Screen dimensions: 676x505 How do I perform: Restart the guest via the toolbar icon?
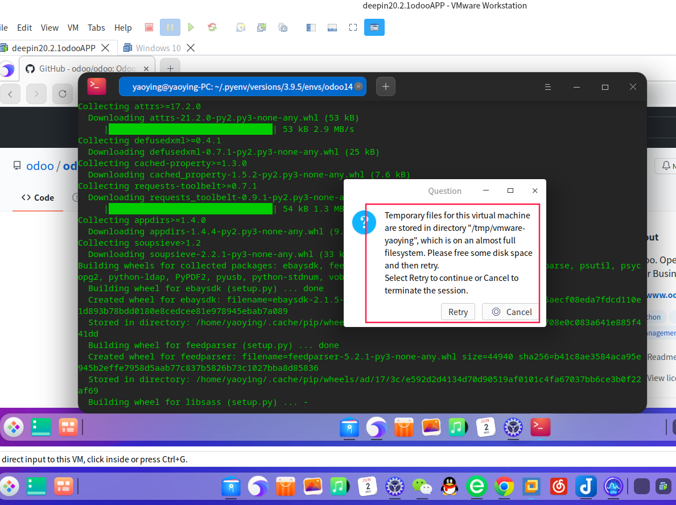[x=212, y=27]
